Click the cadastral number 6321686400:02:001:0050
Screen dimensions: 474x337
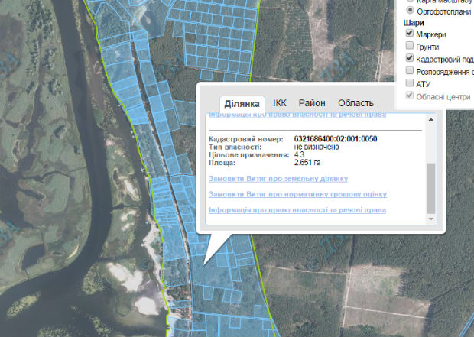pos(336,139)
